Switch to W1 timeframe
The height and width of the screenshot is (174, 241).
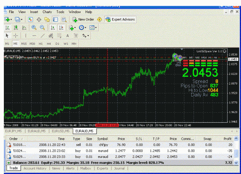pyautogui.click(x=66, y=44)
